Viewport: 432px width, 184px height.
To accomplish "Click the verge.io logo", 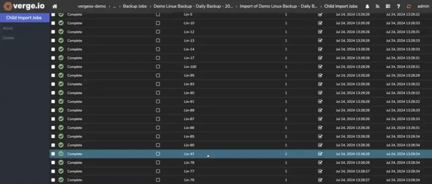I will click(24, 6).
